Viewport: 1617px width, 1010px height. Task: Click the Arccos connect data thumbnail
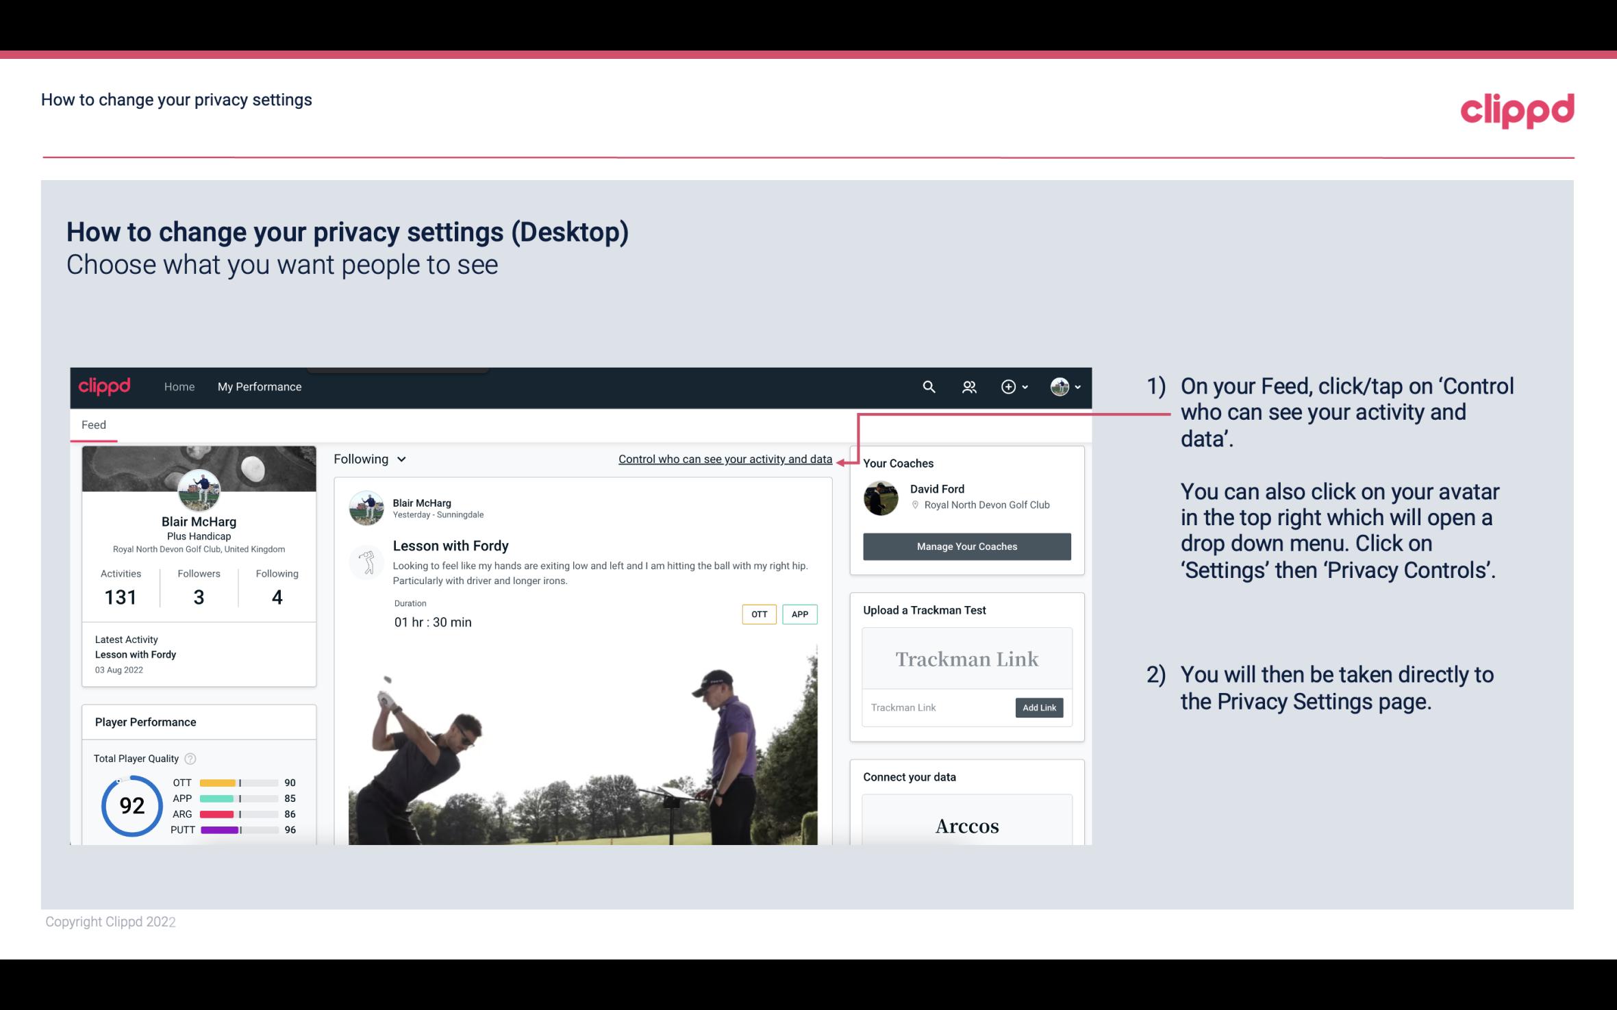click(966, 826)
